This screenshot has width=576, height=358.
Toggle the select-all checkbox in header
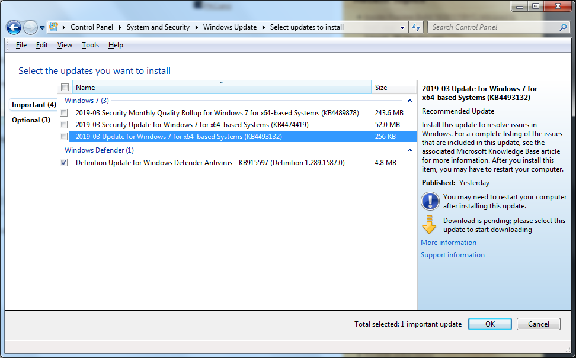(65, 88)
